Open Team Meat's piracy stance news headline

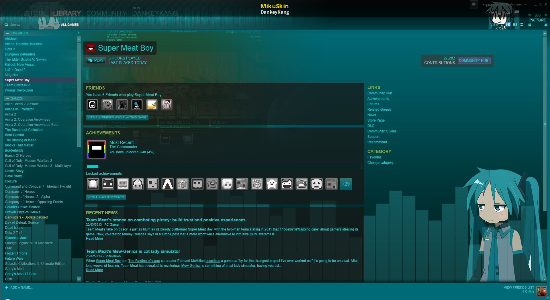(166, 220)
